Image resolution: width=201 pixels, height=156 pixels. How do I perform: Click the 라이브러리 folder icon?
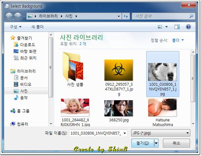(x=13, y=71)
